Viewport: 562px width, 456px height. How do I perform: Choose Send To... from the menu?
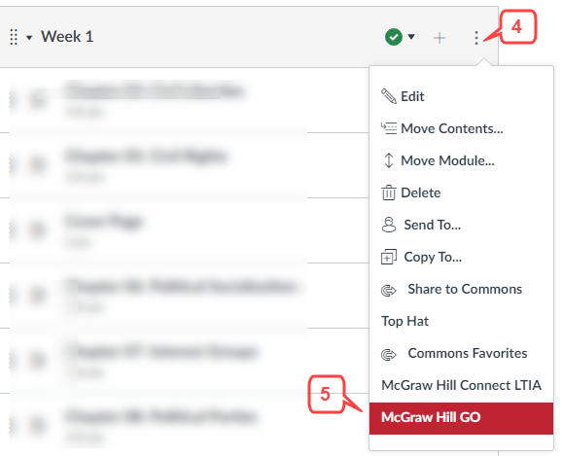pos(433,225)
